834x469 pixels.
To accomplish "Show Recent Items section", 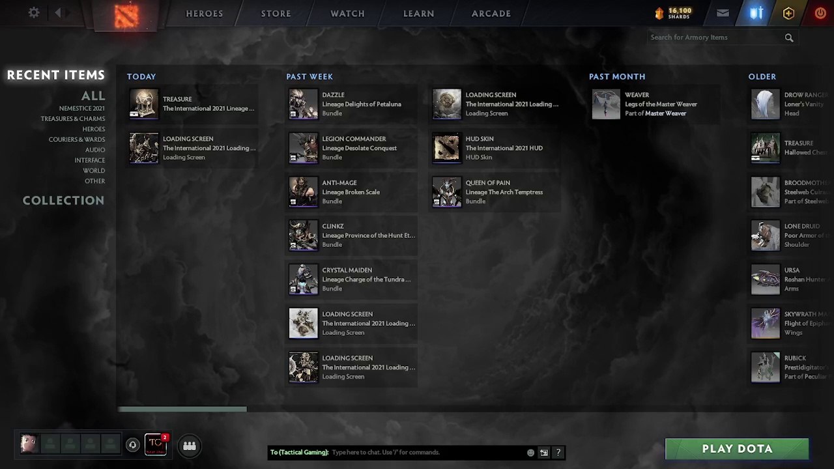I will [x=56, y=75].
